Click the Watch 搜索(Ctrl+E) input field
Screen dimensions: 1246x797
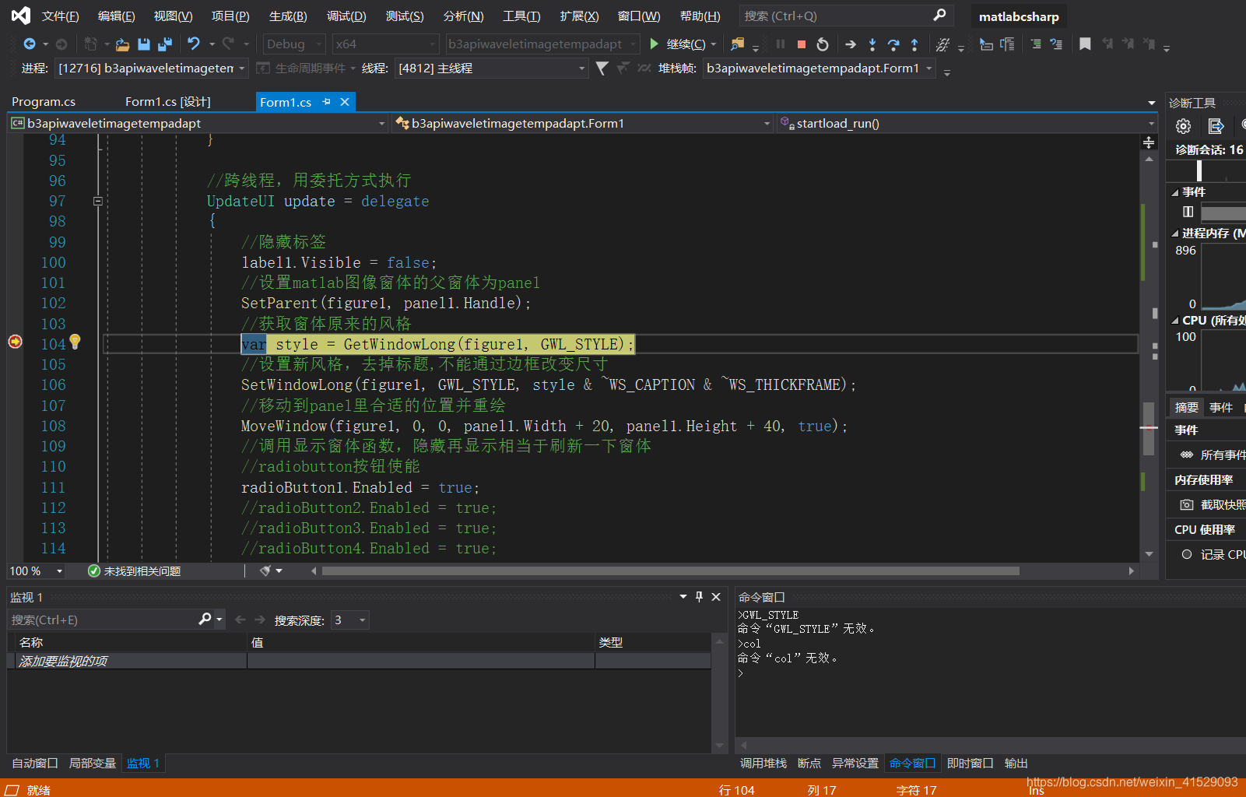coord(101,620)
